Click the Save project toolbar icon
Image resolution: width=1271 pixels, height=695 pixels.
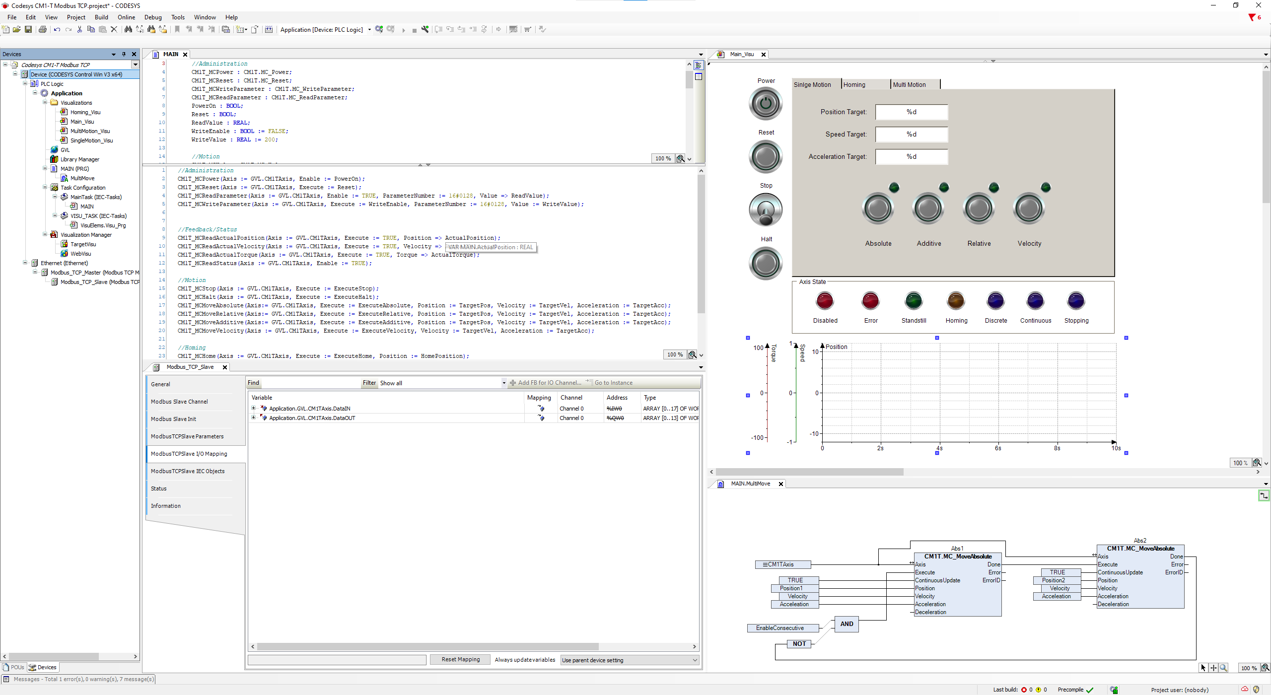(x=28, y=29)
